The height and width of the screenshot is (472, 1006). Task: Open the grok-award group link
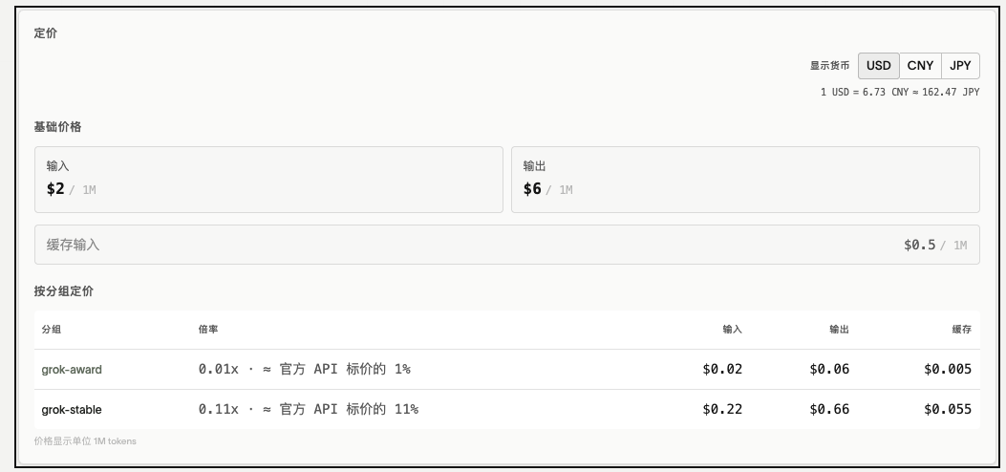72,370
